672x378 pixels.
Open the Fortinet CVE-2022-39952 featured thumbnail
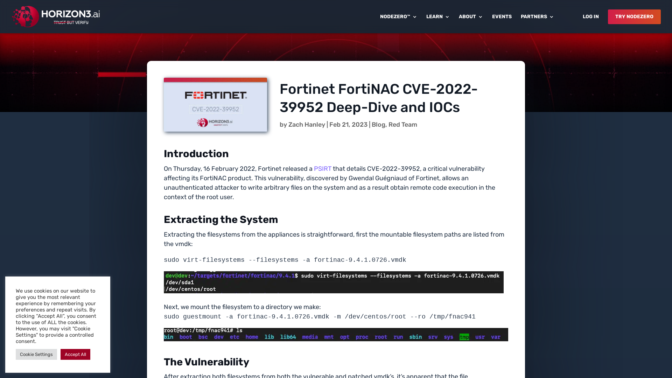point(215,105)
